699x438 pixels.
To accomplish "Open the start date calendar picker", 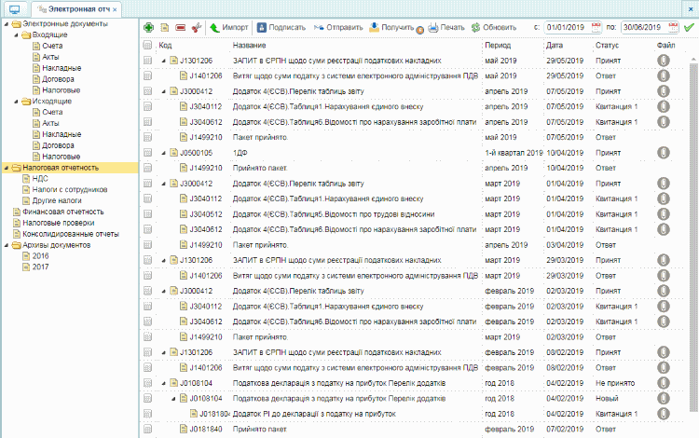I will (596, 28).
